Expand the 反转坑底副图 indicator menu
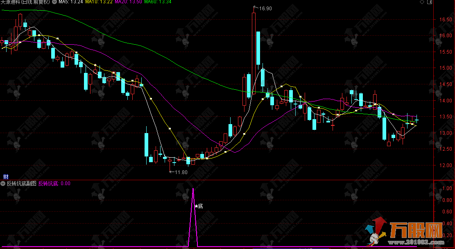Screen dimensions: 455x249 [3, 184]
